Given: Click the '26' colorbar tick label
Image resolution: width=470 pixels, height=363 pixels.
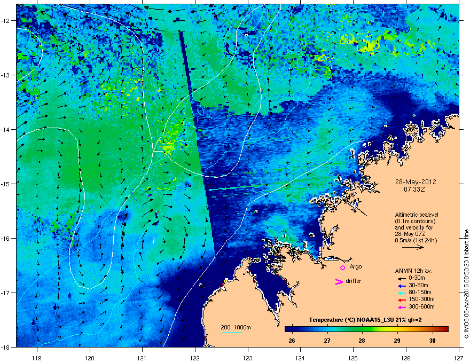Looking at the screenshot, I should (x=292, y=341).
